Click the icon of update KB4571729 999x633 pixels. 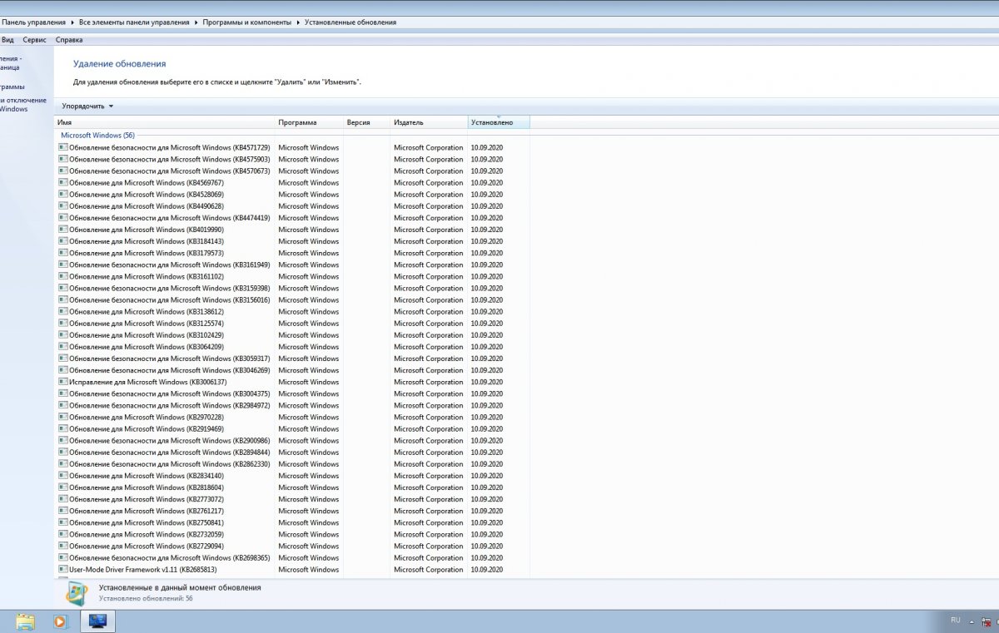(x=62, y=147)
